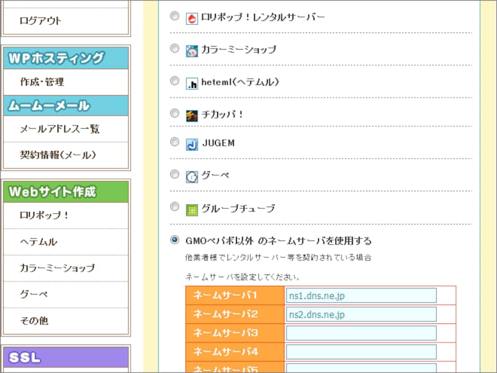
Task: Click the ロリポップ！レンタルサーバー label text
Action: coord(263,17)
